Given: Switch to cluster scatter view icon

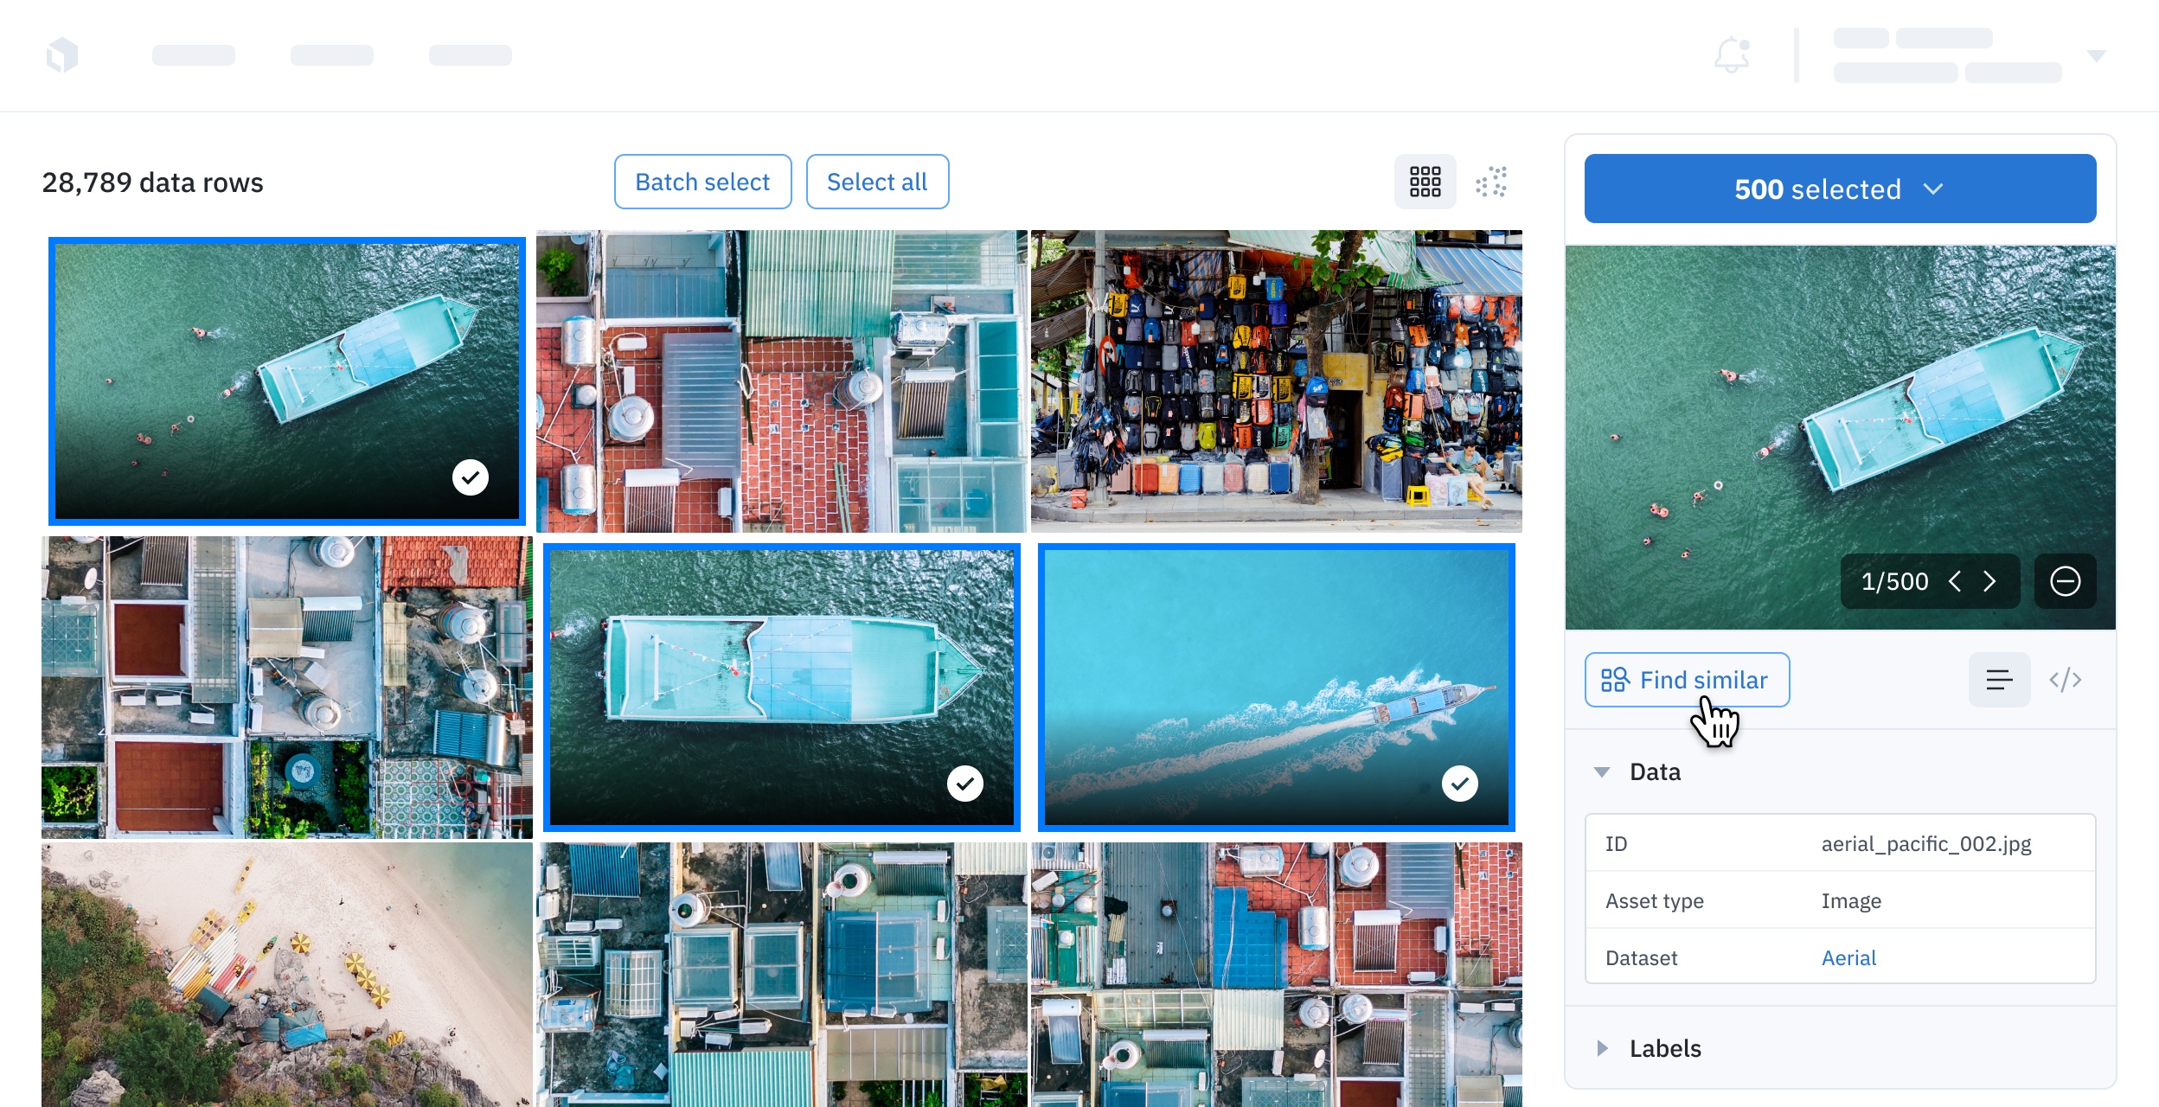Looking at the screenshot, I should [1491, 182].
